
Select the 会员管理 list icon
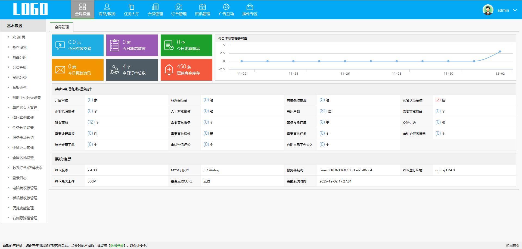pyautogui.click(x=155, y=7)
